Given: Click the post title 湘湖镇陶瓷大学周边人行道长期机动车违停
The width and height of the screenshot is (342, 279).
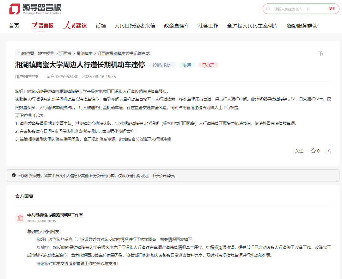Looking at the screenshot, I should click(x=80, y=65).
